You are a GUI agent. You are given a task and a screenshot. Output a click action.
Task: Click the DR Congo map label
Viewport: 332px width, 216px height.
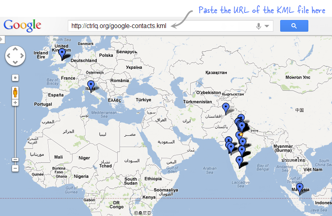click(x=116, y=205)
